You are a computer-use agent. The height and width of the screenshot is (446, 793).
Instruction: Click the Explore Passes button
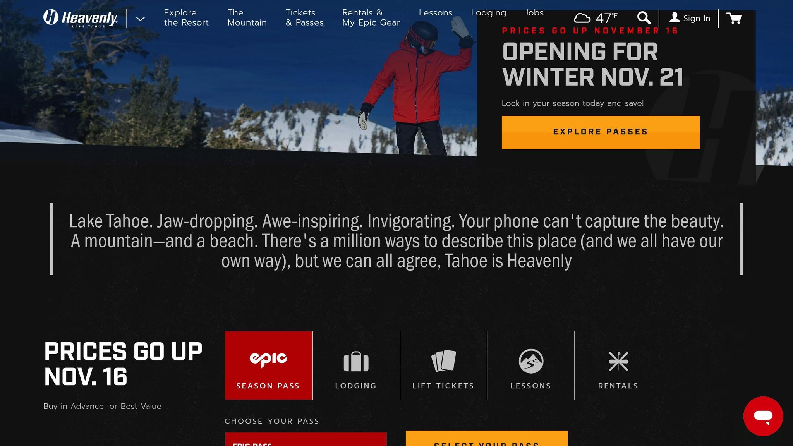click(x=601, y=132)
